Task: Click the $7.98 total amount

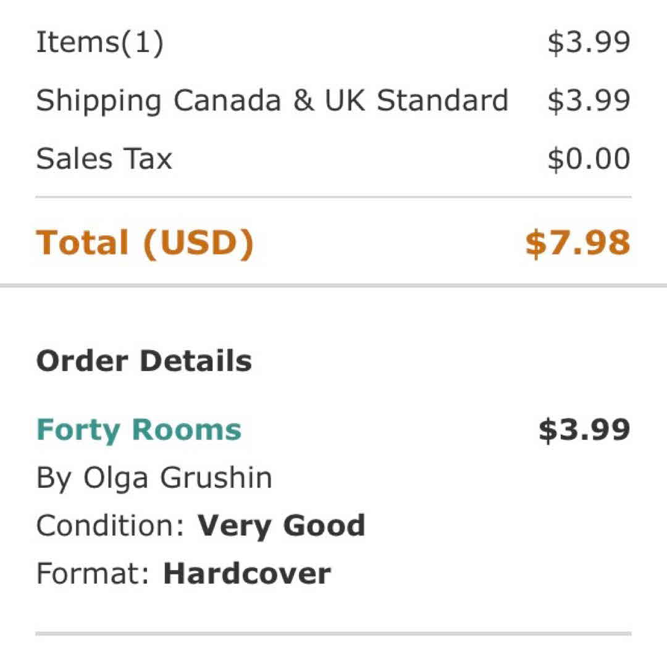Action: 577,242
